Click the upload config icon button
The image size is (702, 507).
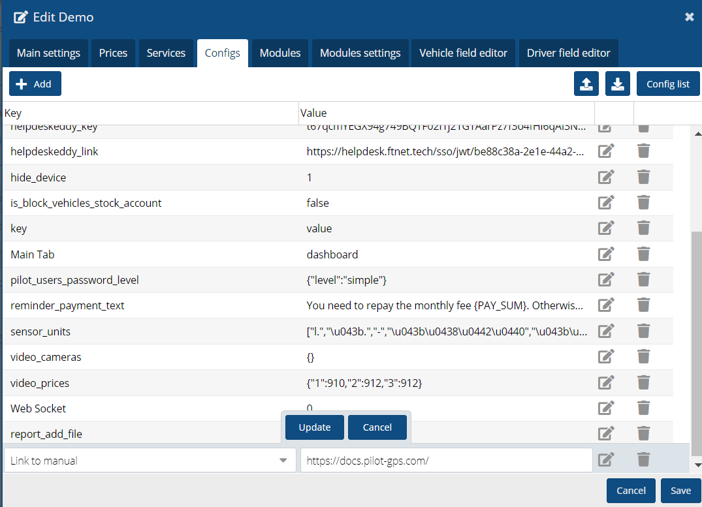point(586,84)
